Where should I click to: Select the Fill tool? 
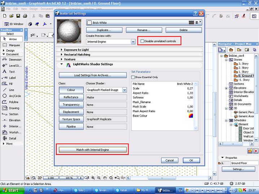pos(12,84)
